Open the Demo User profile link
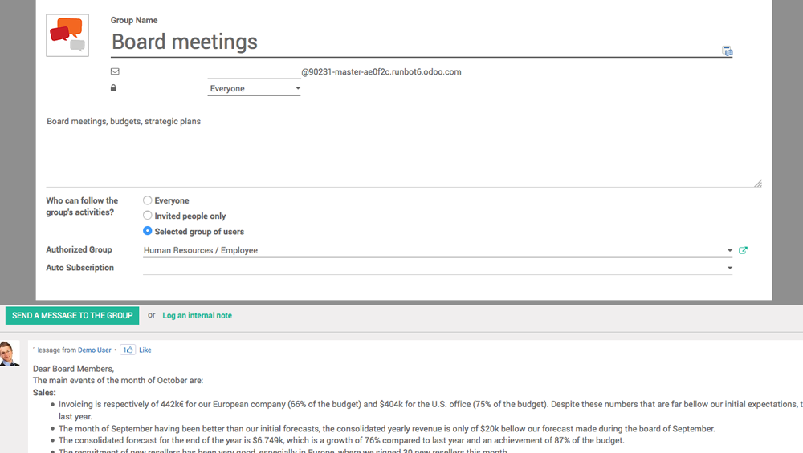 coord(94,350)
